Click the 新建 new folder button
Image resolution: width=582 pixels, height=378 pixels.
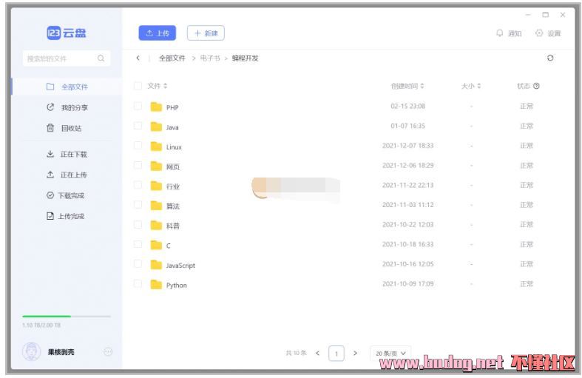coord(206,33)
